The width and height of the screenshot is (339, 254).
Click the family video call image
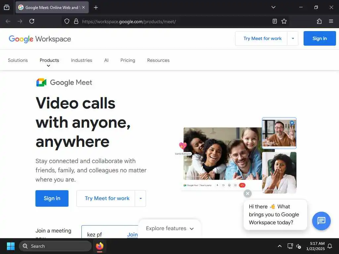[223, 153]
